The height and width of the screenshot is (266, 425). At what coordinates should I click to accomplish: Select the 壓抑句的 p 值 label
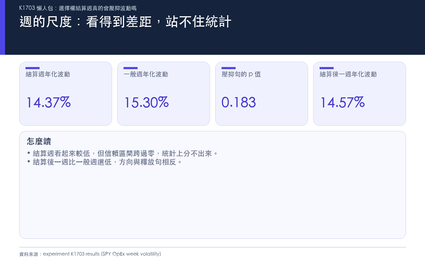pyautogui.click(x=241, y=74)
